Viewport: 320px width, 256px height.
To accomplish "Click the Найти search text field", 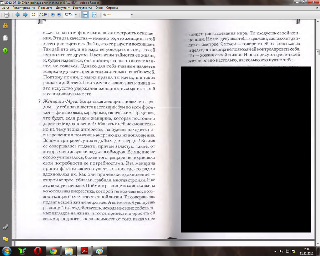I will coord(115,15).
